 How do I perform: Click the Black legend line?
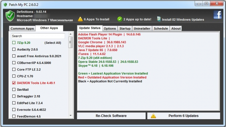[110, 81]
